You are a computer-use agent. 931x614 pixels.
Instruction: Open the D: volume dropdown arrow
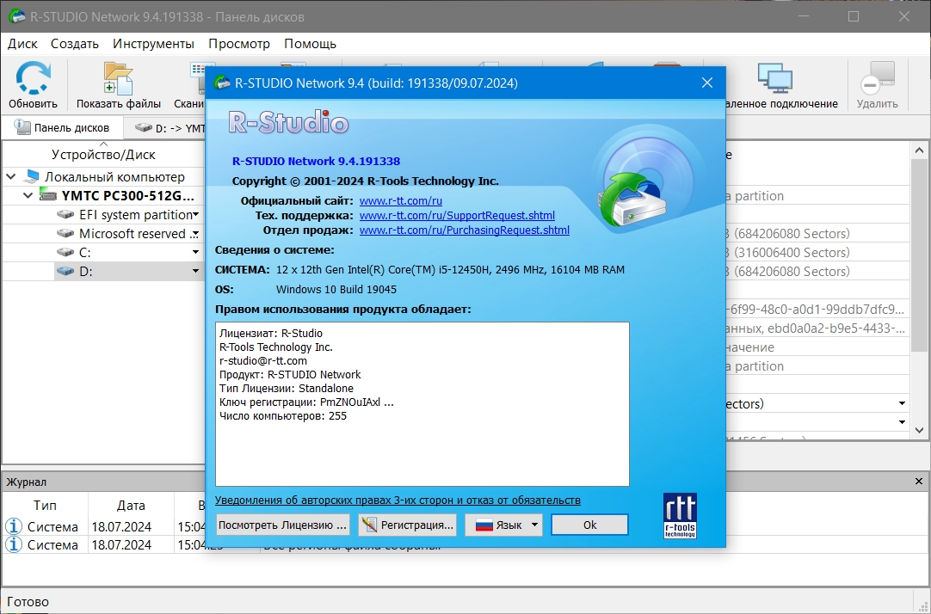coord(195,272)
